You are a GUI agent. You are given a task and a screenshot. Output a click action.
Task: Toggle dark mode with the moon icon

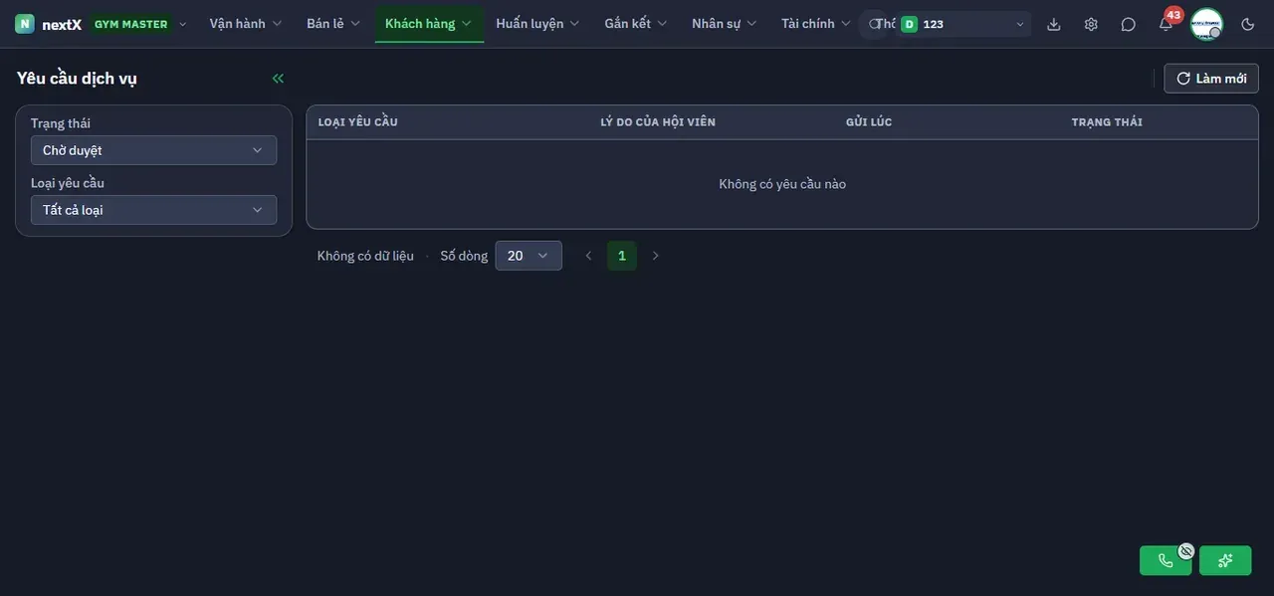(x=1248, y=24)
